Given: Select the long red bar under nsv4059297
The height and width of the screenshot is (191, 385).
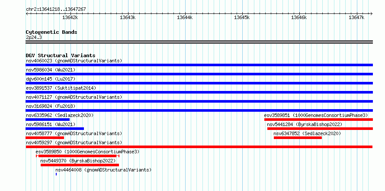Looking at the screenshot, I should 199,147.
